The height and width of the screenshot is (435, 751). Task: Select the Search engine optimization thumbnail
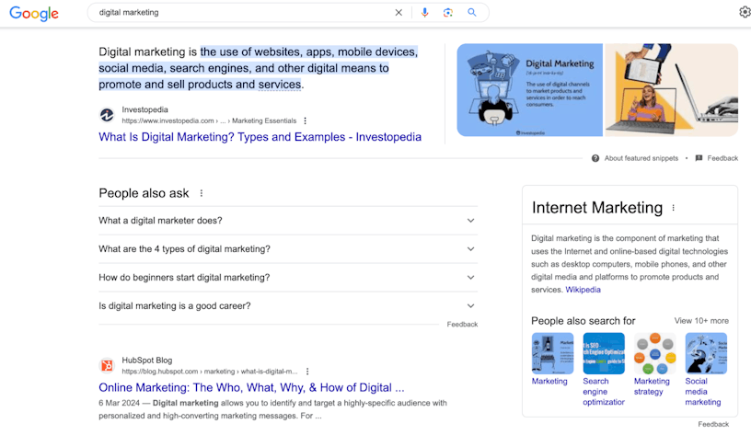(603, 353)
